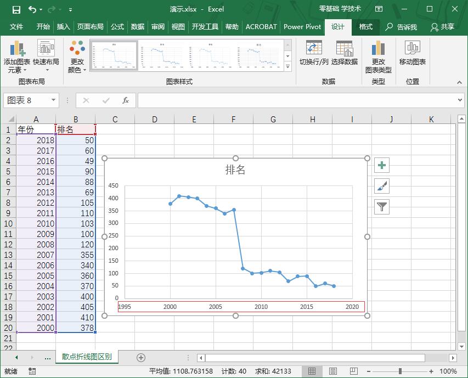
Task: Click the New Sheet plus button
Action: pyautogui.click(x=141, y=357)
